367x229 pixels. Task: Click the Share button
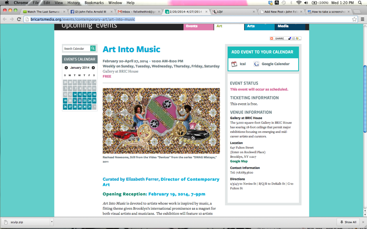click(x=285, y=38)
